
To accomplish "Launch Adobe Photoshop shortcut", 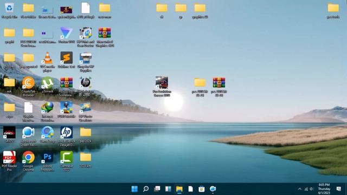I will coord(47,157).
